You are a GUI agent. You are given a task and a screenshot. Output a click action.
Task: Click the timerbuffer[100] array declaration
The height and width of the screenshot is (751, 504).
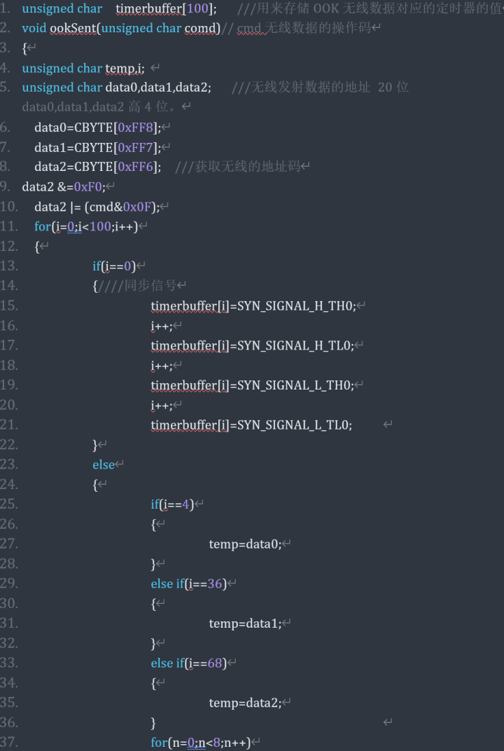click(x=166, y=9)
